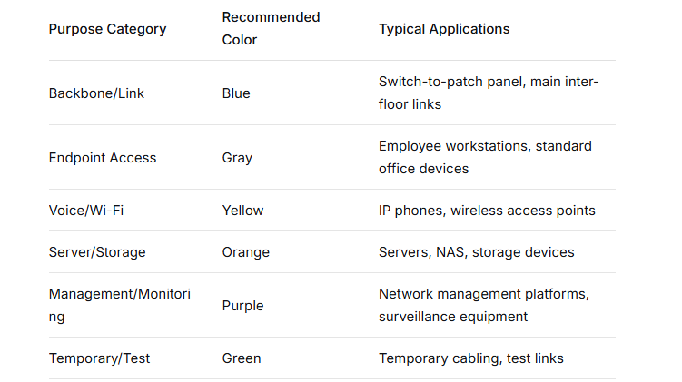Screen dimensions: 682x382
Task: Click the Switch-to-patch panel description text
Action: (x=489, y=93)
